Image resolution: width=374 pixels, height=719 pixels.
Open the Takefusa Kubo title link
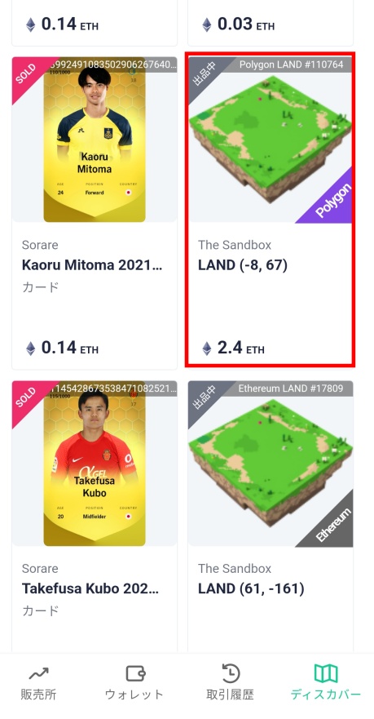click(90, 588)
